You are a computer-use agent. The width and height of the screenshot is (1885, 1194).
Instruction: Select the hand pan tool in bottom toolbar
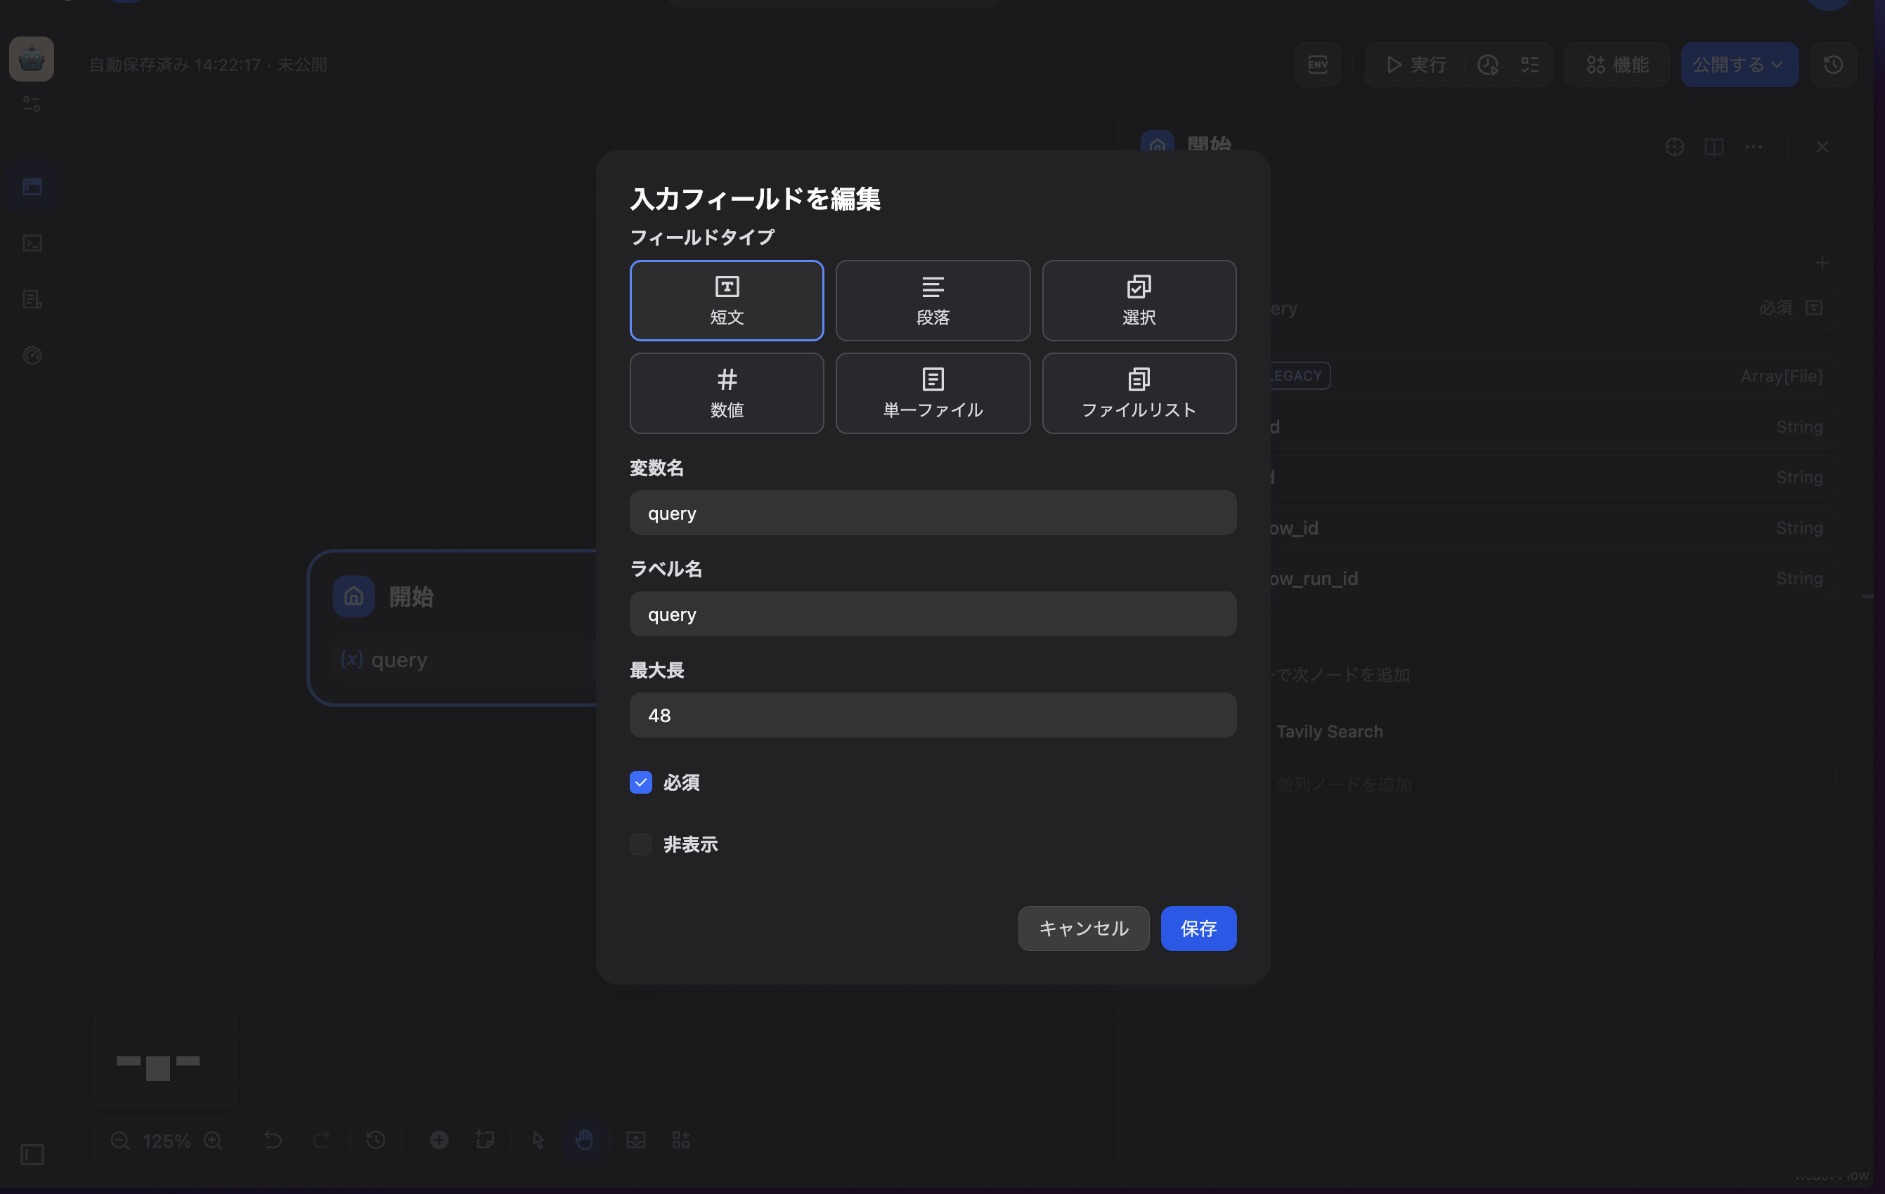[x=584, y=1140]
